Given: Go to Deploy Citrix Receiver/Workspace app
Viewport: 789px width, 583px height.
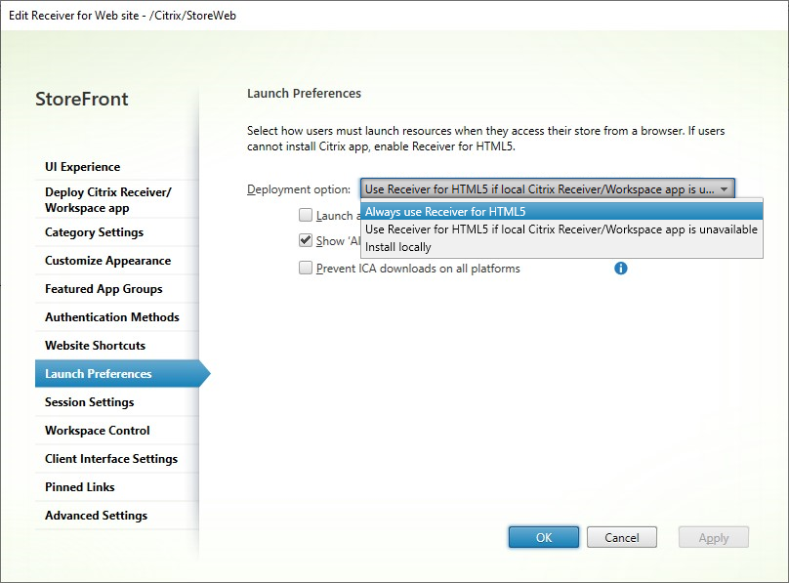Looking at the screenshot, I should click(x=107, y=200).
